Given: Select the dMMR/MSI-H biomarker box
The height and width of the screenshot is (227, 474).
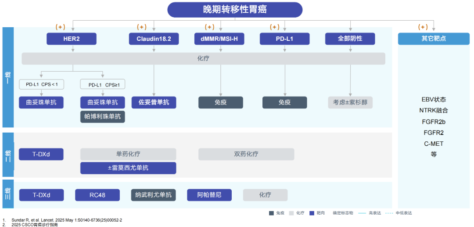Looking at the screenshot, I should 219,39.
